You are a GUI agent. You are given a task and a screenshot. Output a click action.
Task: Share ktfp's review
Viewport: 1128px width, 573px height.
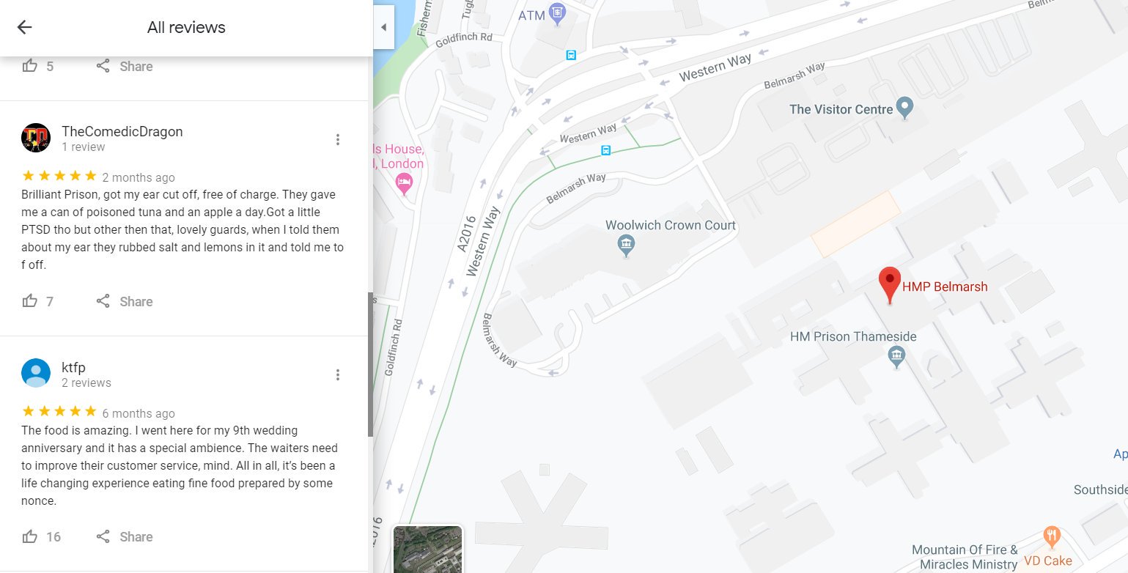click(x=125, y=537)
